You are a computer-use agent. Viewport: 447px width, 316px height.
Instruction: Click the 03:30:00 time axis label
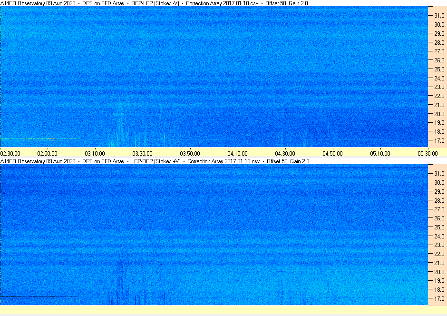click(143, 154)
